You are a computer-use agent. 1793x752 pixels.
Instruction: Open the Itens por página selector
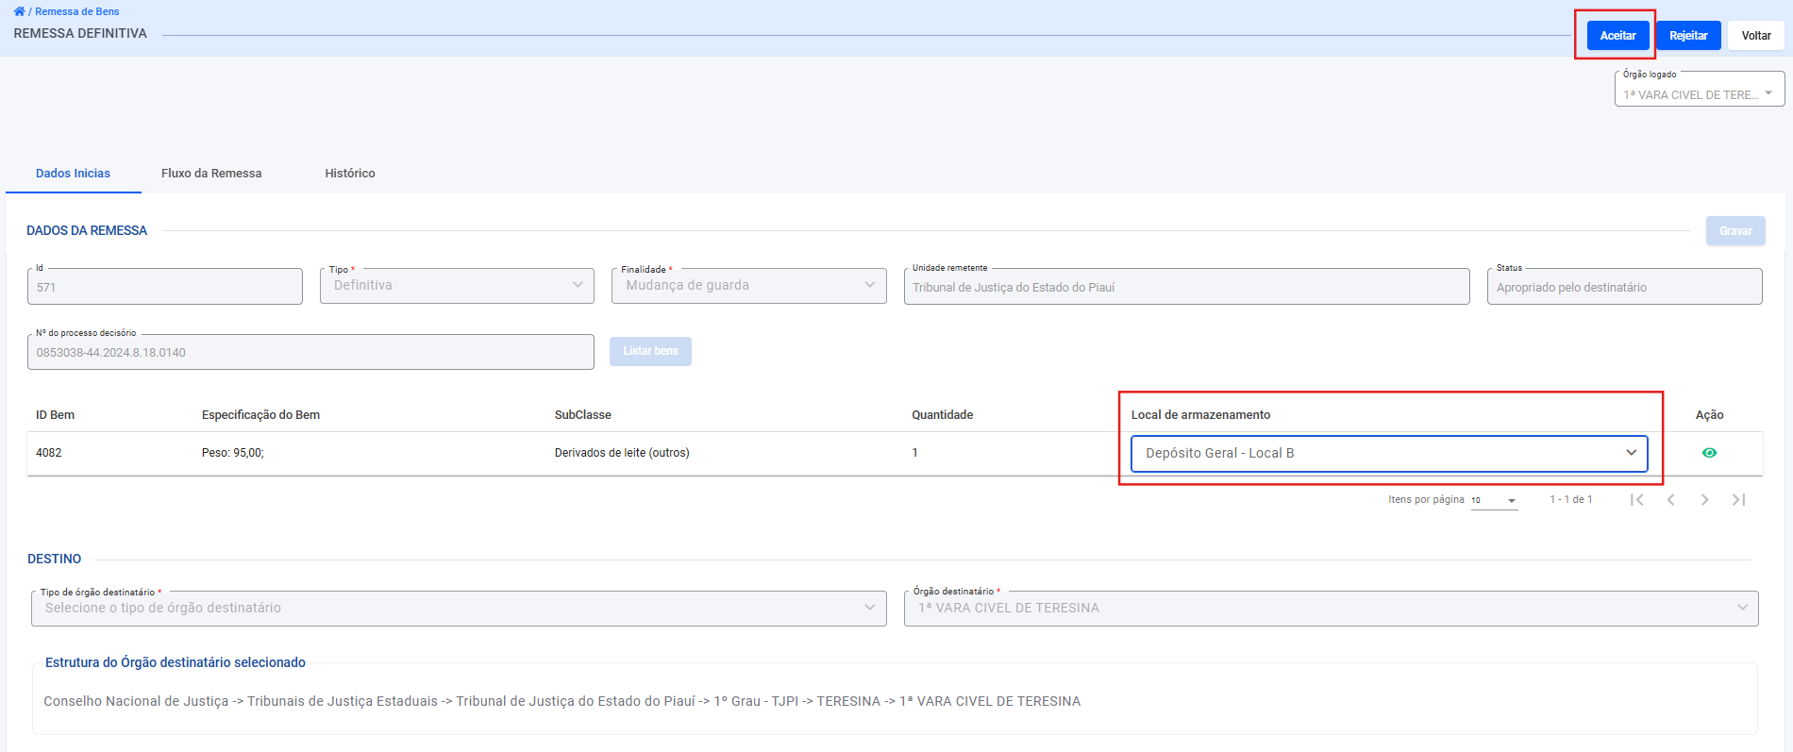pos(1494,501)
